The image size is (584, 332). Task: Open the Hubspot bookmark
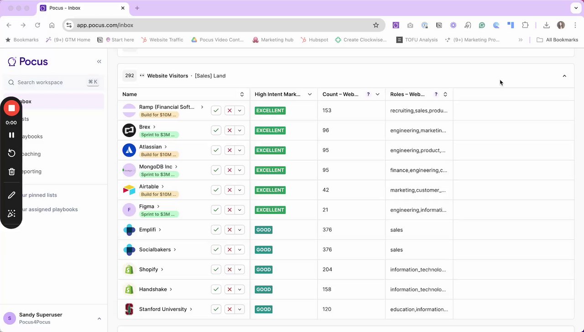pos(314,40)
